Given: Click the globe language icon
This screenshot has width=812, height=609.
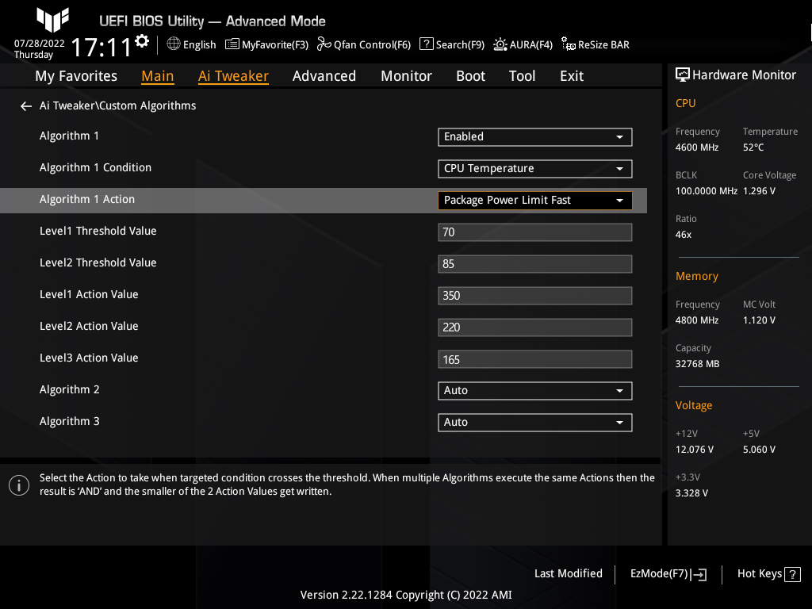Looking at the screenshot, I should [x=174, y=44].
